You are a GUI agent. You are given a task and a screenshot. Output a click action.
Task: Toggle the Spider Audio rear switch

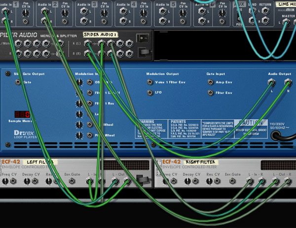point(143,37)
